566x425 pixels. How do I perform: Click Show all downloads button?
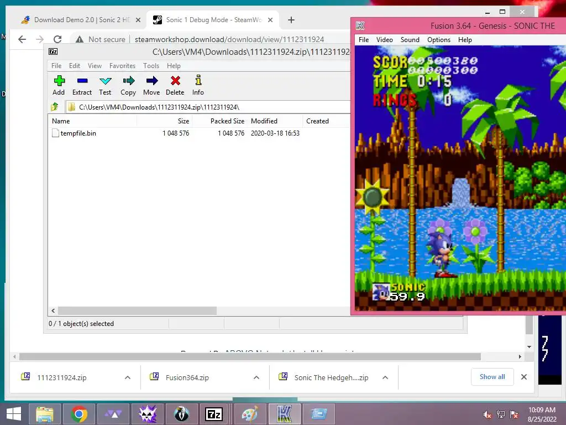(x=492, y=377)
